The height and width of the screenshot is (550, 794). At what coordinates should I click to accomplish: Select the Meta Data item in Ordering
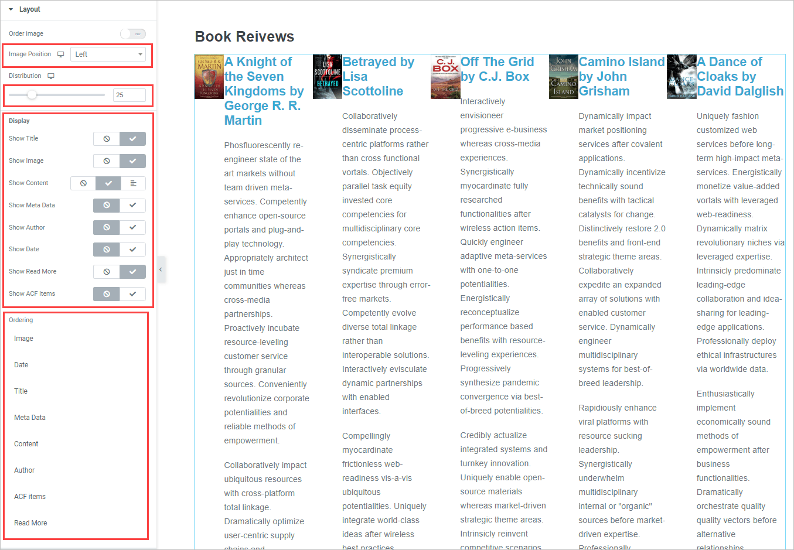coord(30,418)
